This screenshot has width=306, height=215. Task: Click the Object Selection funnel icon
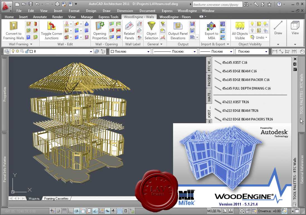(151, 26)
